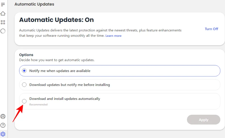Screen dimensions: 225x138
Task: Click the Turn Off link
Action: tap(211, 29)
